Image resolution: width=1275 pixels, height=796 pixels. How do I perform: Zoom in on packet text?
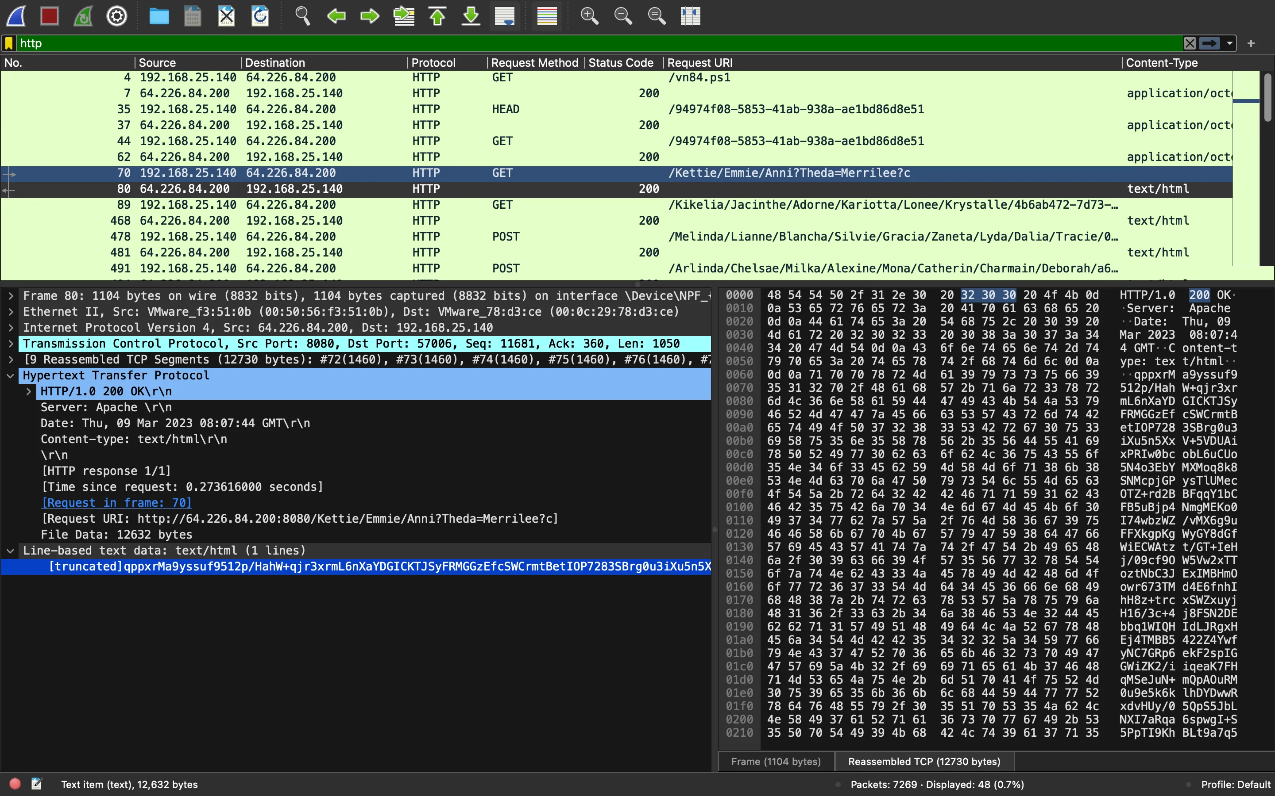pyautogui.click(x=589, y=16)
